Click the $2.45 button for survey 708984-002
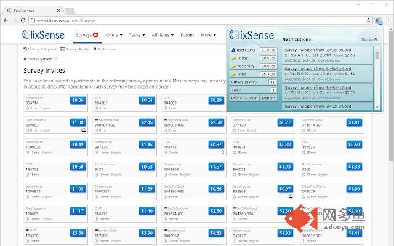394x246 pixels. (x=147, y=122)
